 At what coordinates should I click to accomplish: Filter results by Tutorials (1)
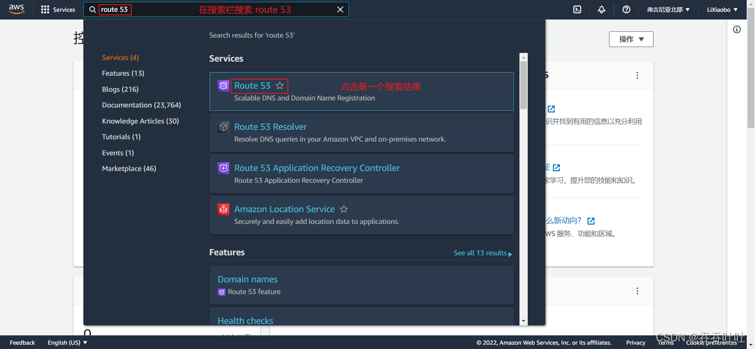(x=121, y=137)
